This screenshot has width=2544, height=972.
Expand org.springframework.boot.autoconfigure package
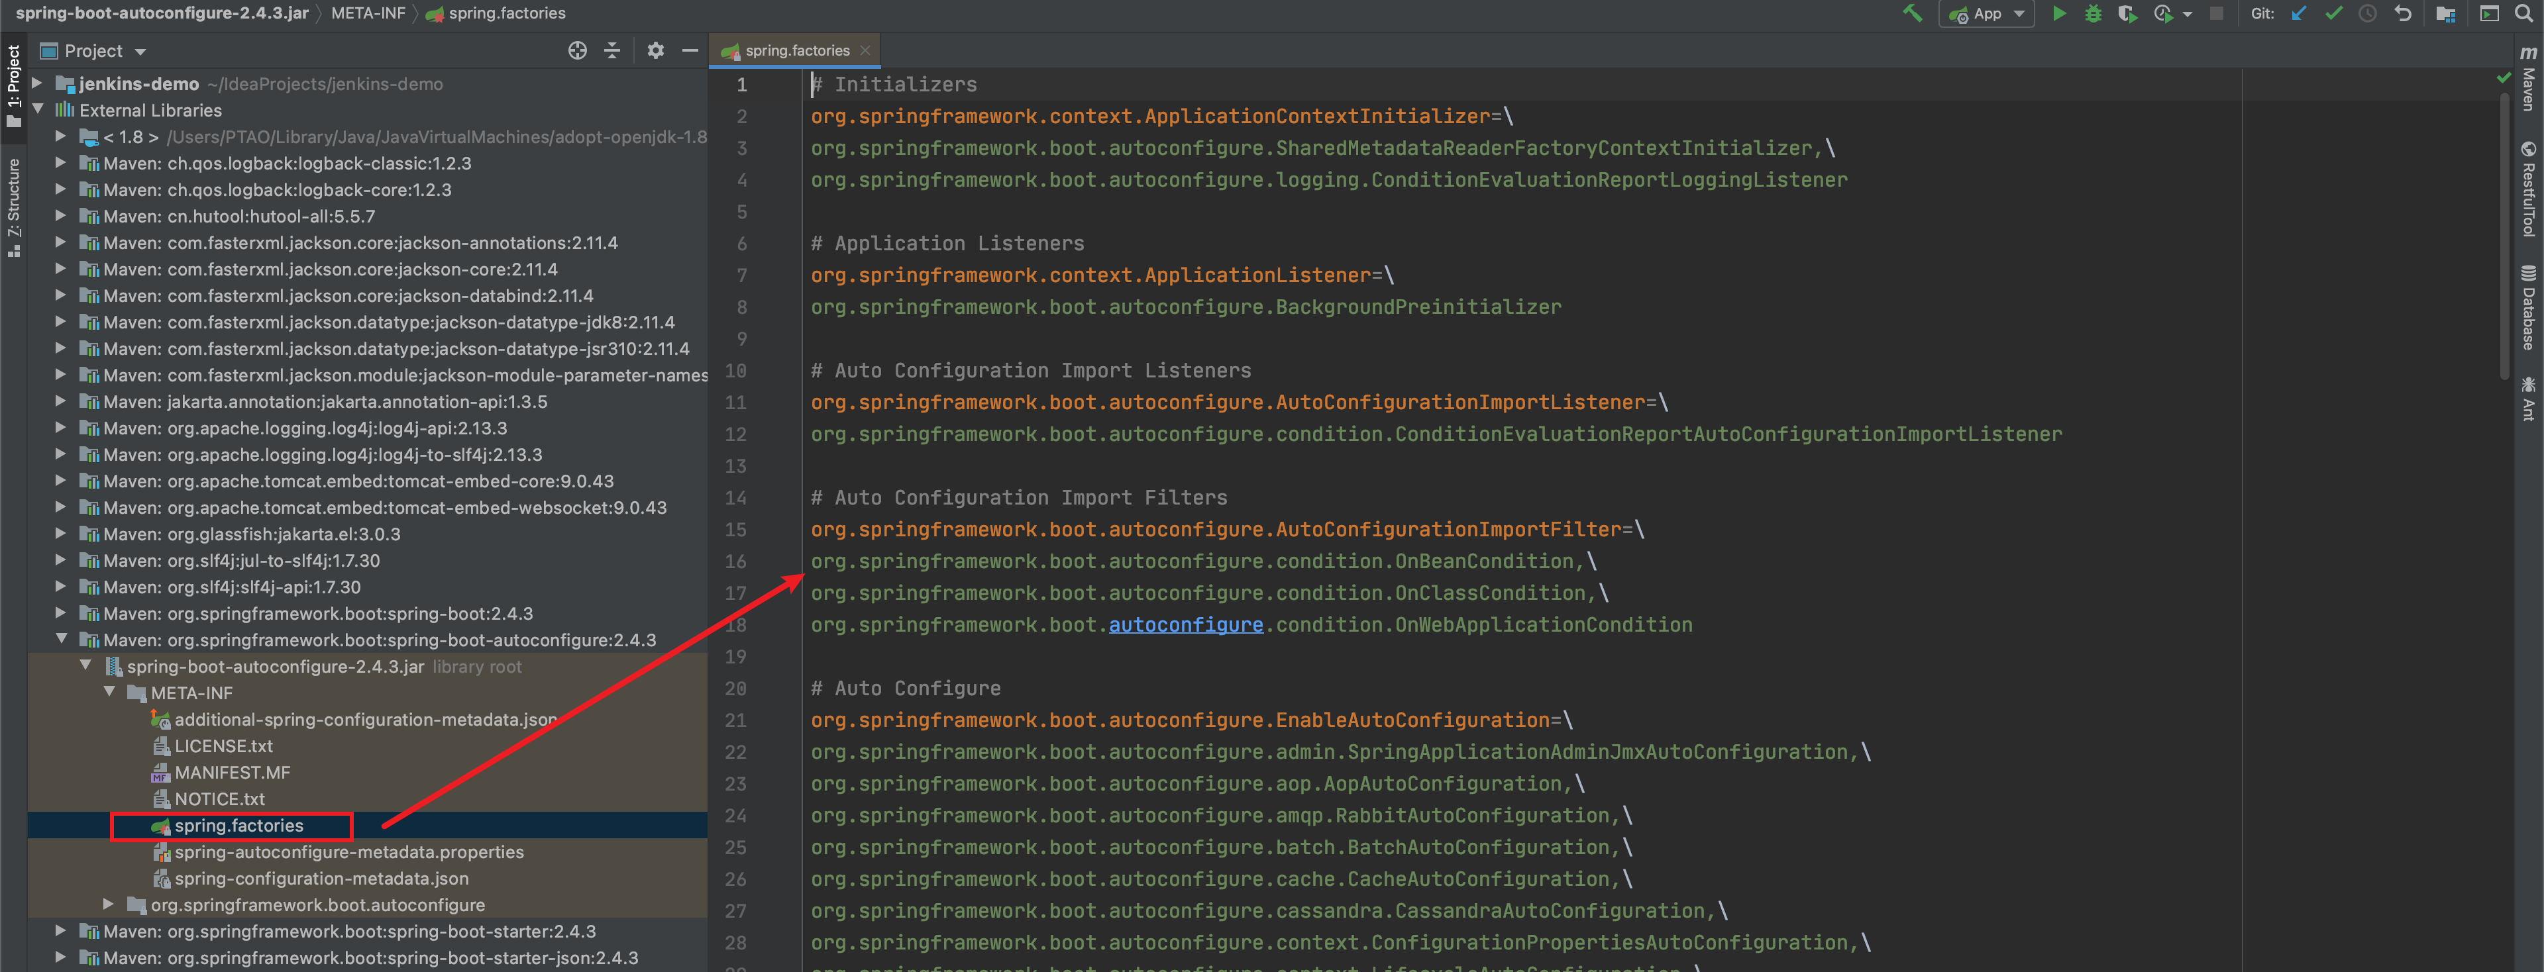(109, 905)
